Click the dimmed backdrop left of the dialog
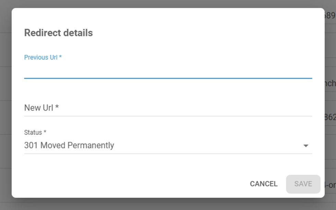 pos(5,103)
